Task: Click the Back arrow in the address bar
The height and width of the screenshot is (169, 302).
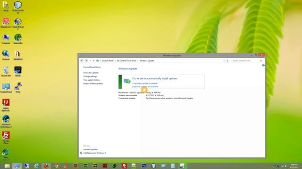Action: (x=82, y=61)
